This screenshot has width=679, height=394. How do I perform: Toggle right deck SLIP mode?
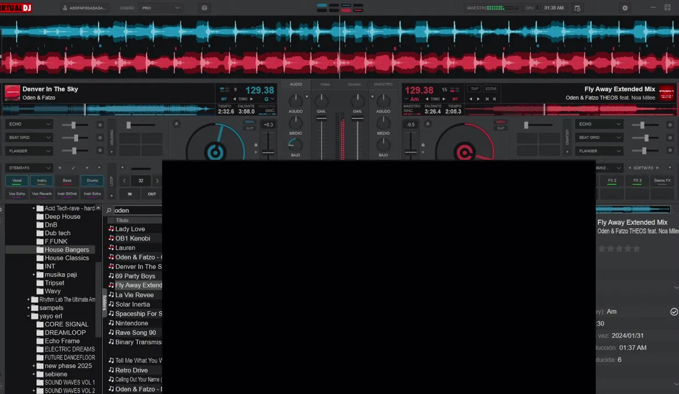[500, 128]
